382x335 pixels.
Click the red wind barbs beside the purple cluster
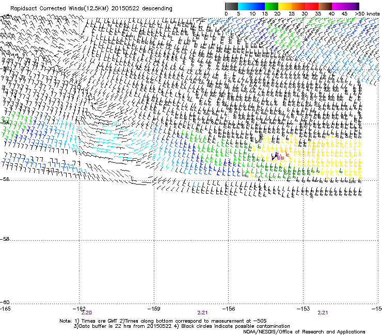[284, 156]
